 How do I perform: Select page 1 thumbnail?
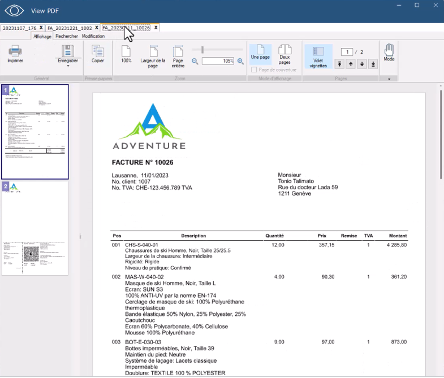(x=35, y=132)
